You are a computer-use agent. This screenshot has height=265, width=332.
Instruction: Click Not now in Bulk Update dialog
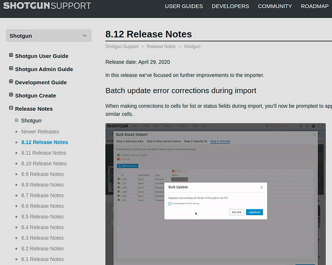(x=236, y=212)
